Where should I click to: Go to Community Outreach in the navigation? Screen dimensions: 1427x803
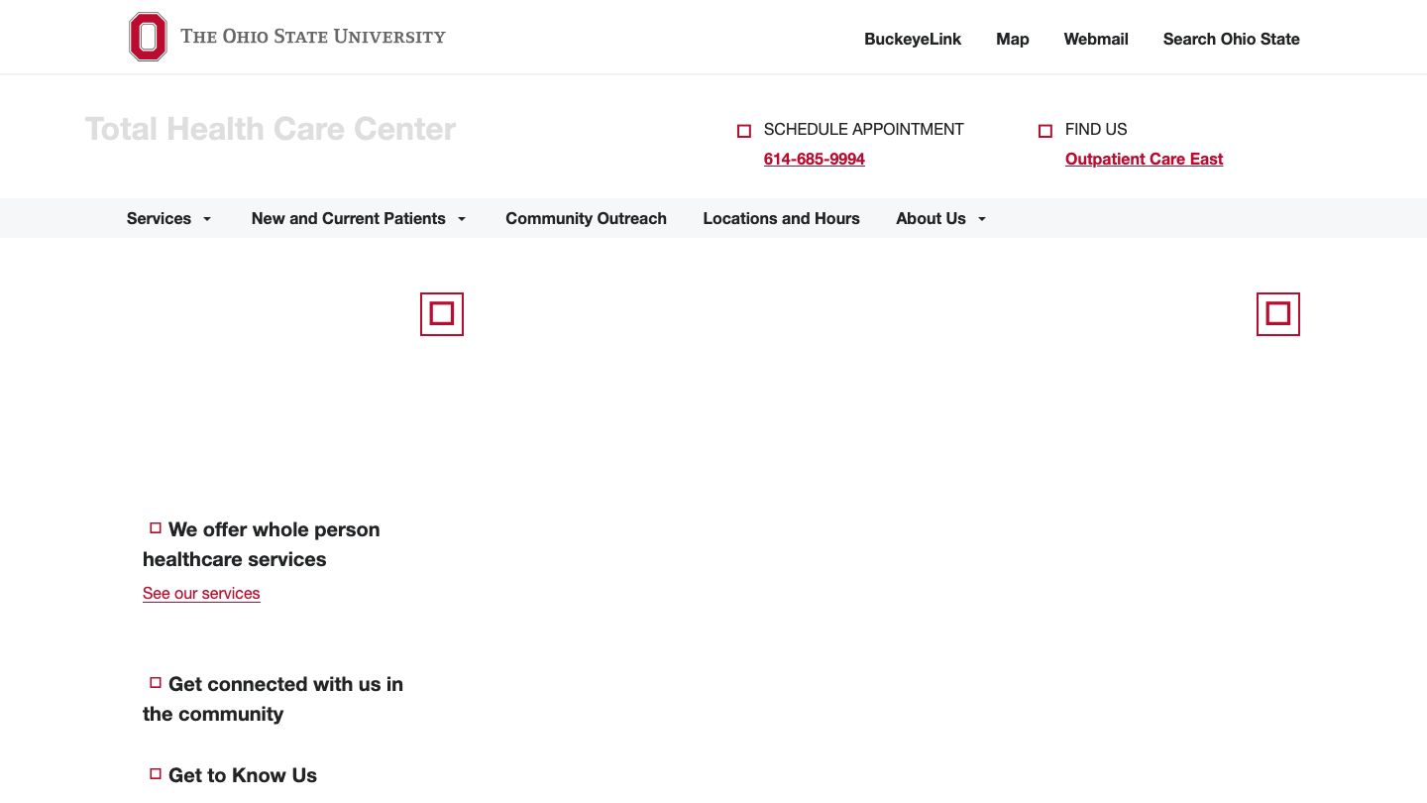pos(586,218)
